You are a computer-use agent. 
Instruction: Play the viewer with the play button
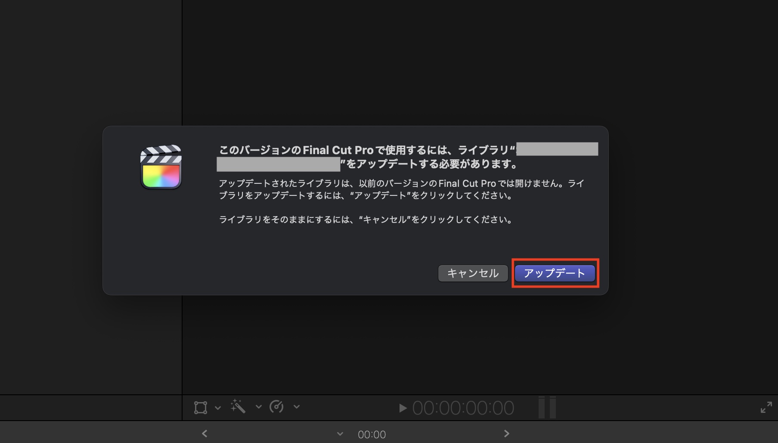403,408
